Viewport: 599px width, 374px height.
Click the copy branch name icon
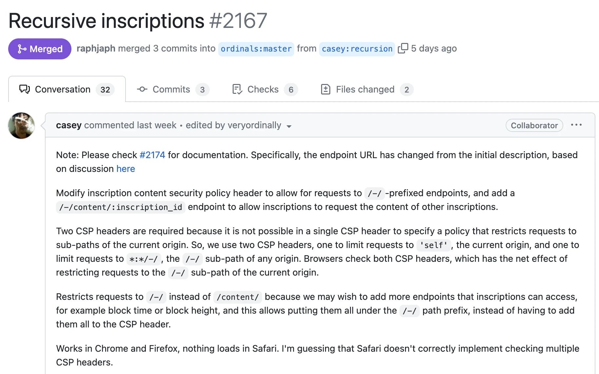click(403, 48)
